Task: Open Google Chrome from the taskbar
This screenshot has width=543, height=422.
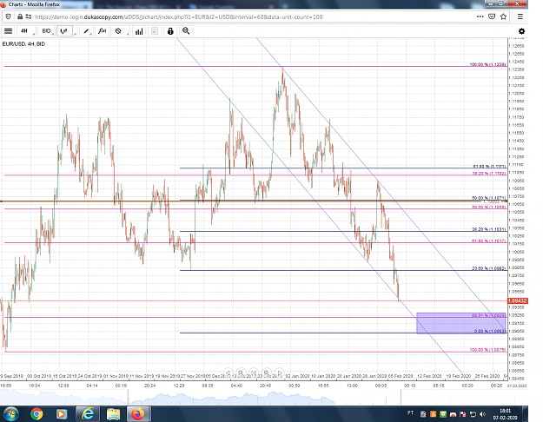Action: click(36, 413)
